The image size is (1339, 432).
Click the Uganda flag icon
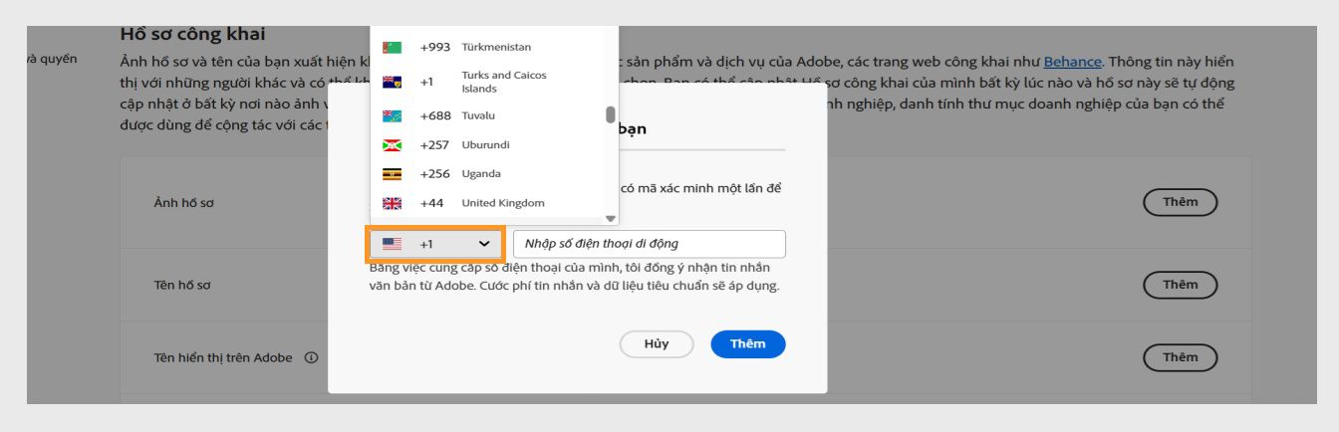(393, 174)
